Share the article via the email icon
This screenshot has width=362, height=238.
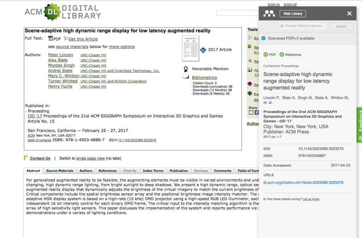(x=251, y=113)
